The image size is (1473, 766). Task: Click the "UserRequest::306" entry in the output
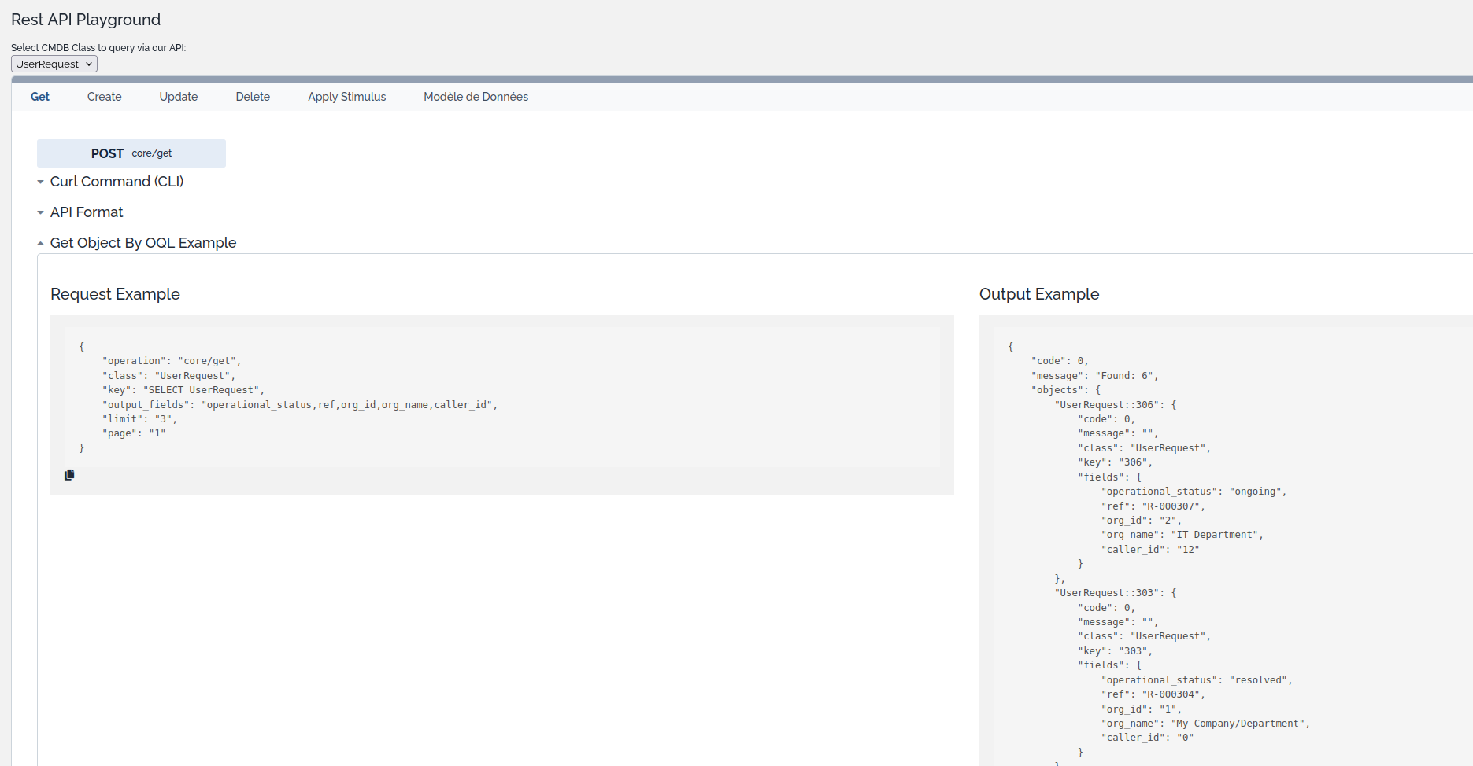point(1108,405)
